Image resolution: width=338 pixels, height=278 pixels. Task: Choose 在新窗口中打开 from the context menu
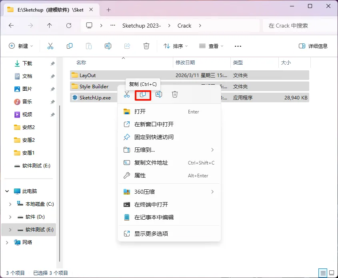[x=169, y=124]
